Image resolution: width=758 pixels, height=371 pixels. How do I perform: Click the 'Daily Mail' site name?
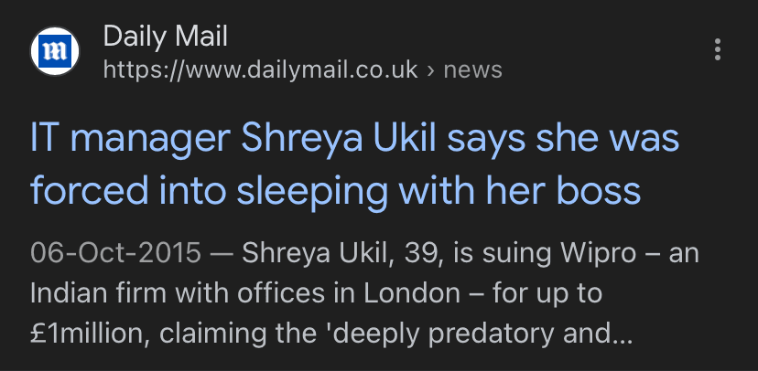point(165,36)
